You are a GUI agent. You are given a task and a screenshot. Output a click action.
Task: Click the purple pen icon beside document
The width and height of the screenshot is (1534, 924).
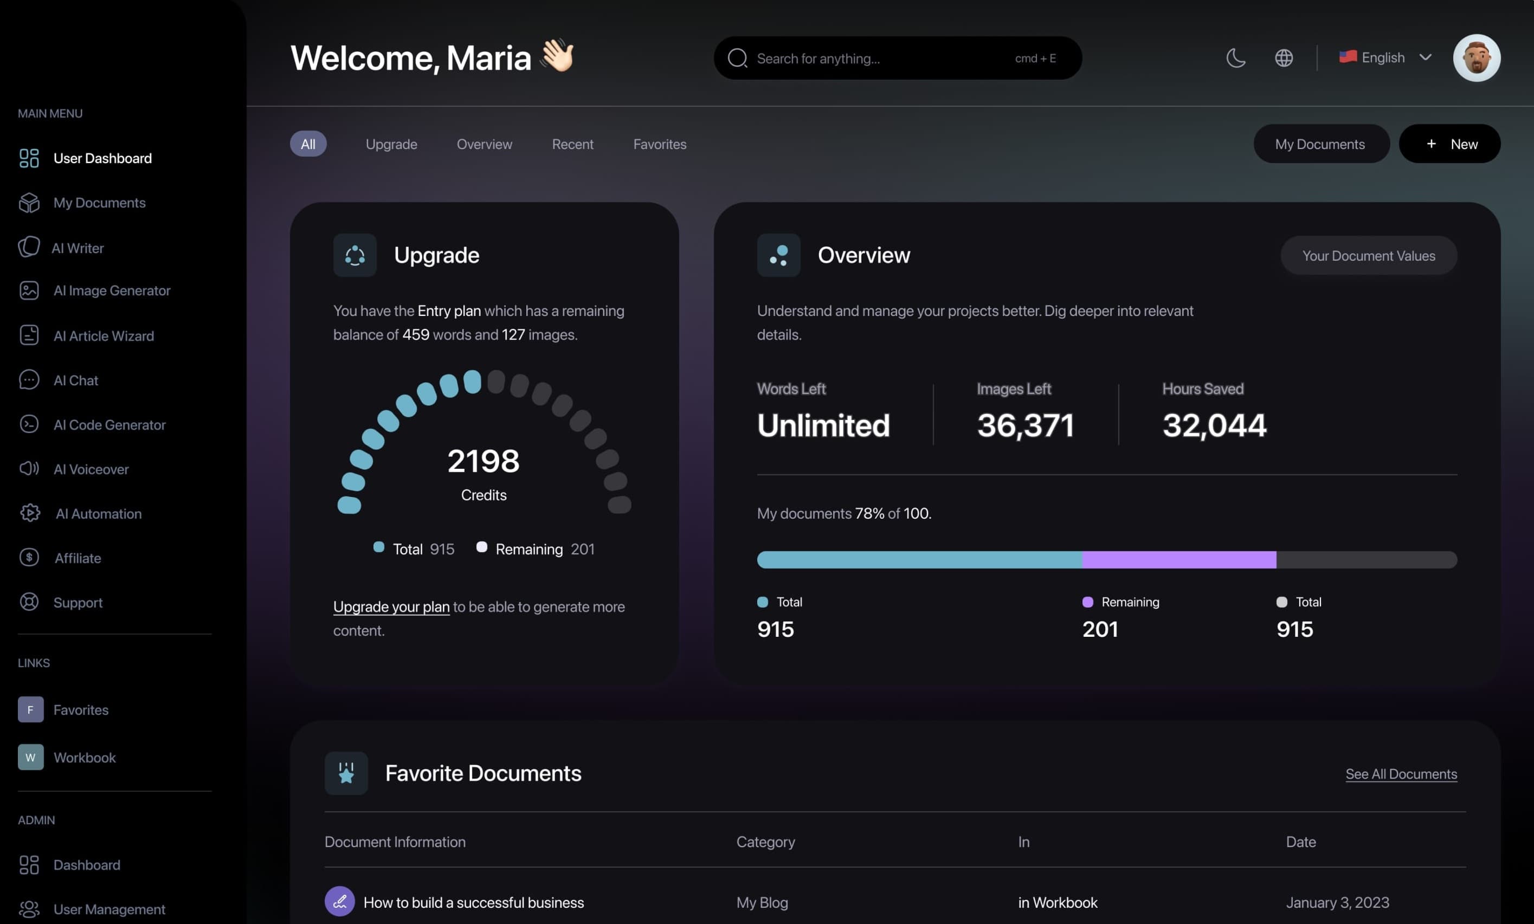[339, 901]
